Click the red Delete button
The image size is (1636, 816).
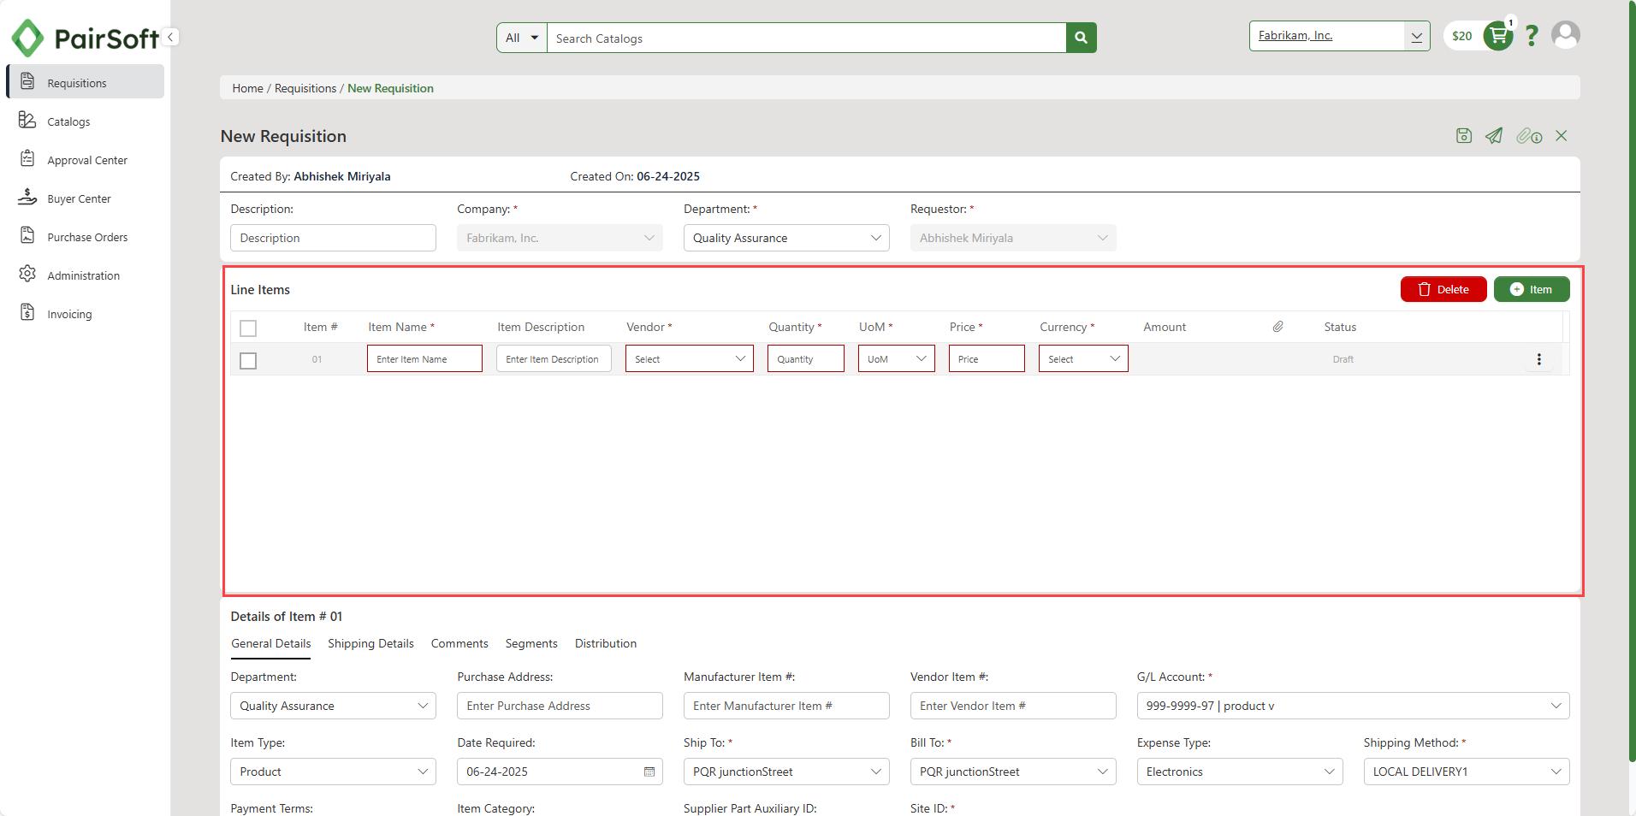[1443, 289]
